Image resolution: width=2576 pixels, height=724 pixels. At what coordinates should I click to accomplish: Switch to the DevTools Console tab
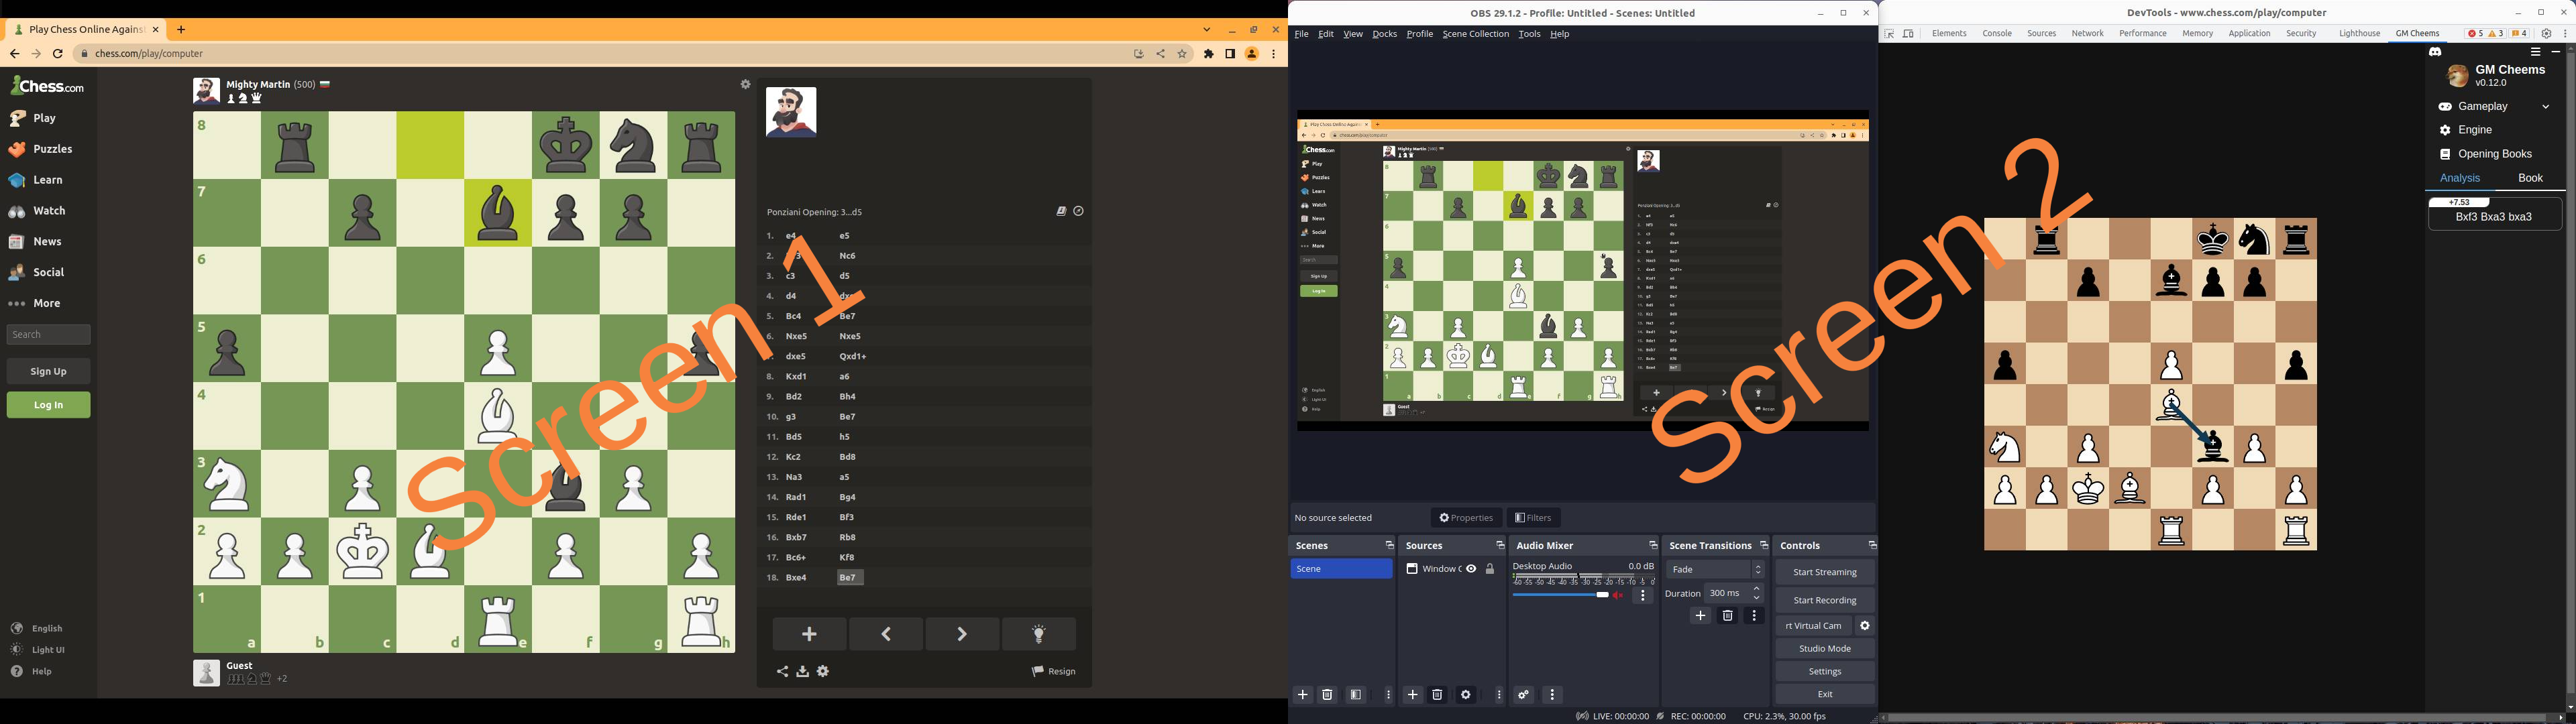(x=1997, y=34)
